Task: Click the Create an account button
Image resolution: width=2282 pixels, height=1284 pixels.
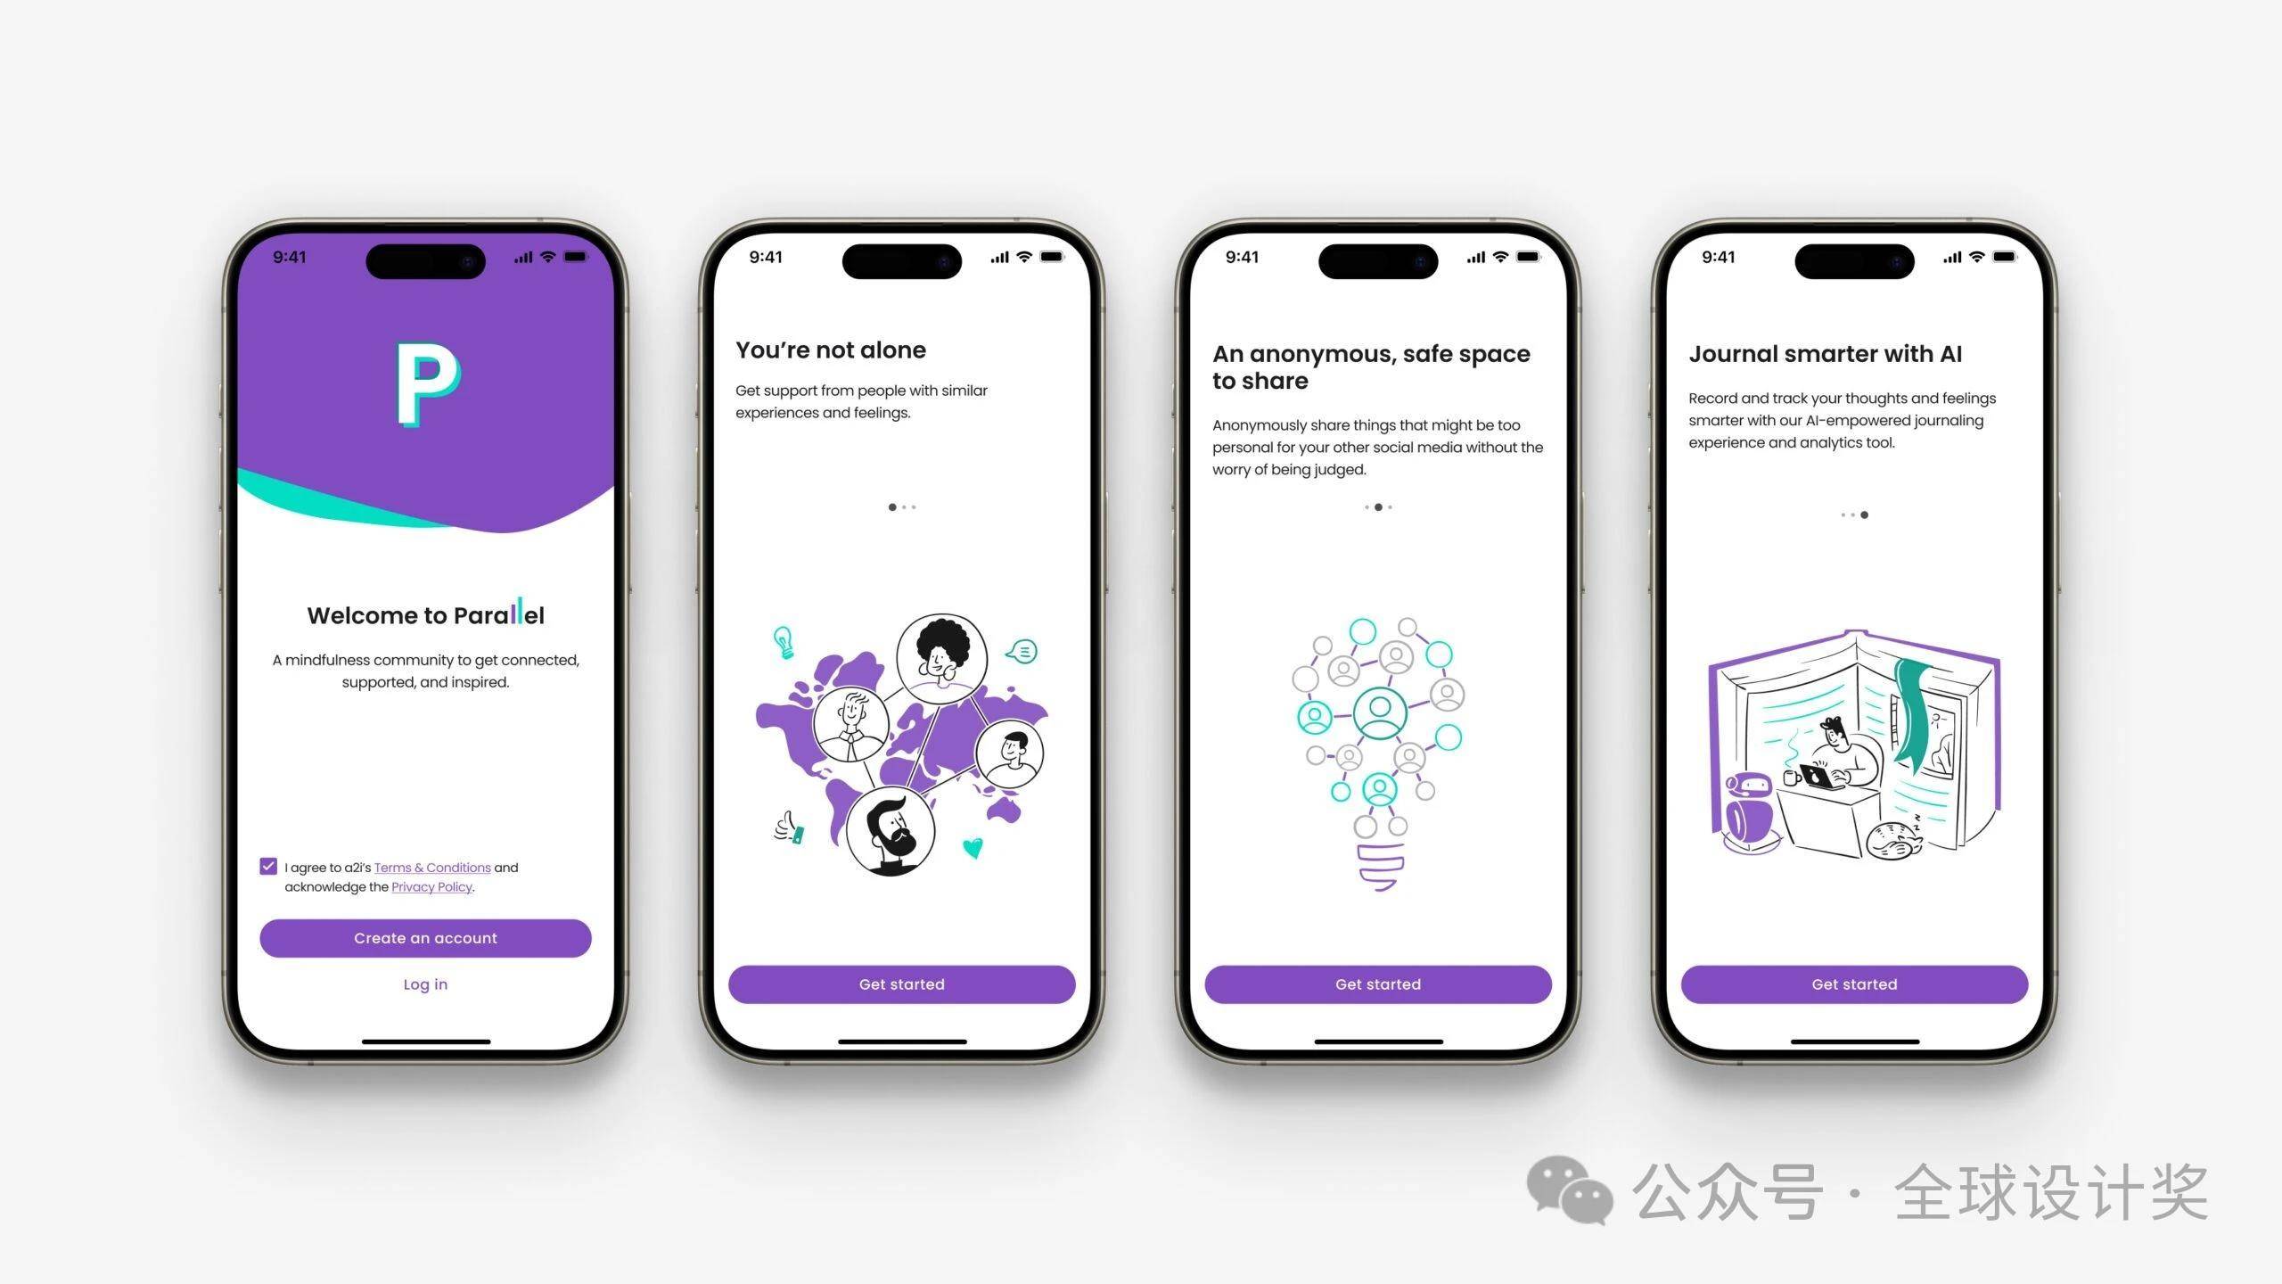Action: pos(424,937)
